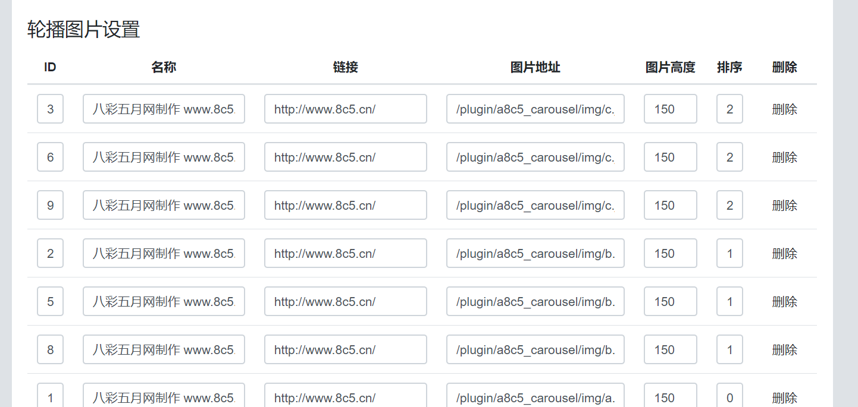The height and width of the screenshot is (407, 858).
Task: Delete the carousel row with ID 2
Action: 784,253
